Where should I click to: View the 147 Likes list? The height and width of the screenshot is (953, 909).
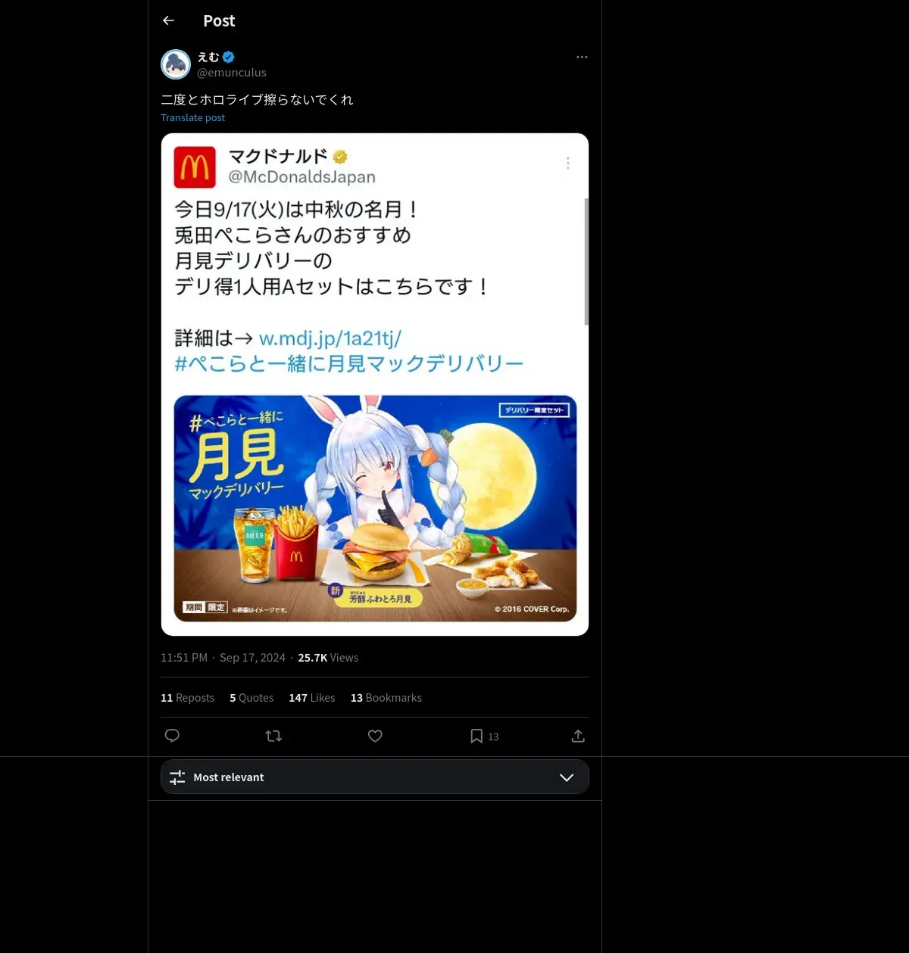click(x=311, y=698)
